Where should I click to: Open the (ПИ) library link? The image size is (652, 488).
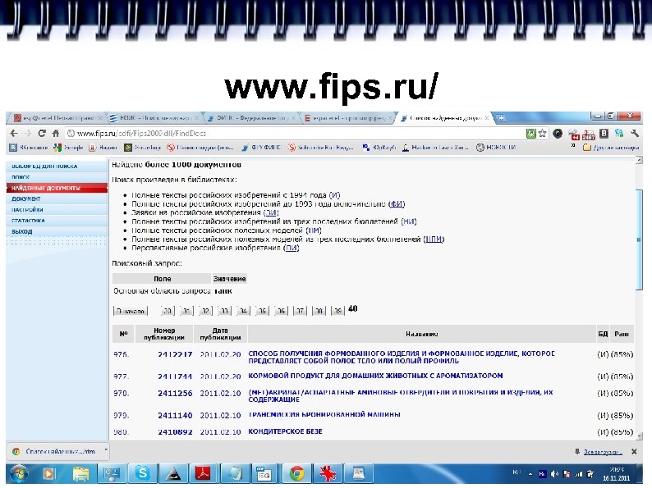coord(292,248)
